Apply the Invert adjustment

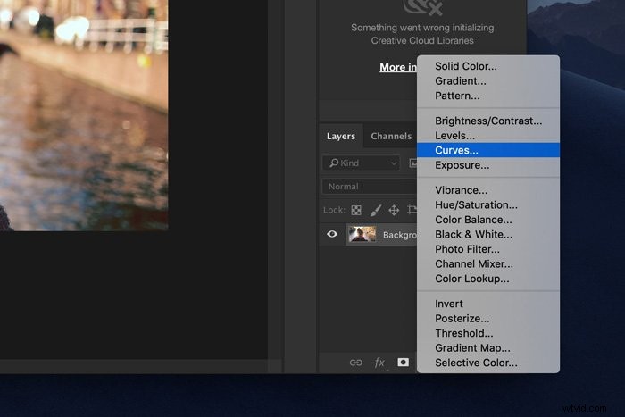pyautogui.click(x=487, y=304)
